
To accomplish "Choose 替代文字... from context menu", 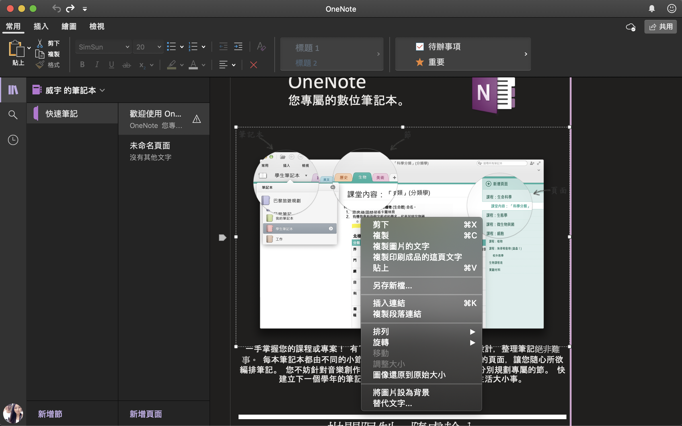I will tap(421, 403).
